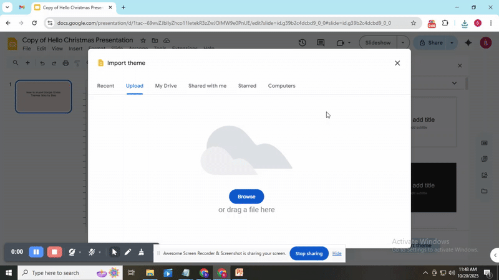Screen dimensions: 499x280
Task: Click the Browse button to upload
Action: (x=246, y=197)
